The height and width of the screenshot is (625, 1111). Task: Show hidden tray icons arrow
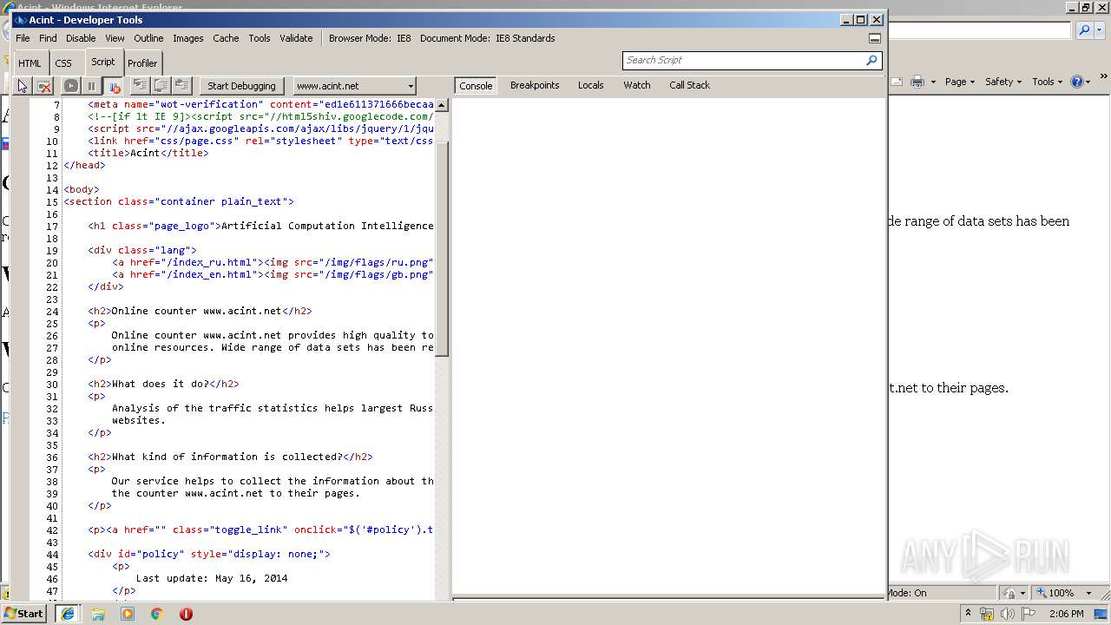tap(968, 614)
